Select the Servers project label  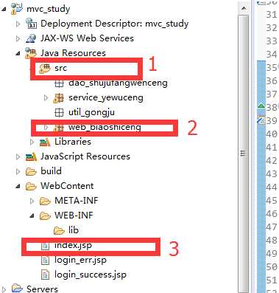point(42,289)
